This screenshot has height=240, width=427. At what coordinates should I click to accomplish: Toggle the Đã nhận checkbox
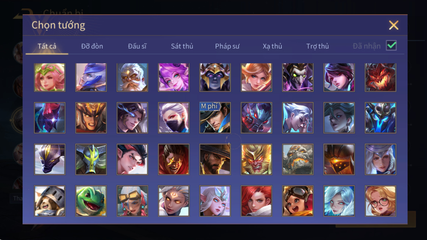pyautogui.click(x=391, y=45)
